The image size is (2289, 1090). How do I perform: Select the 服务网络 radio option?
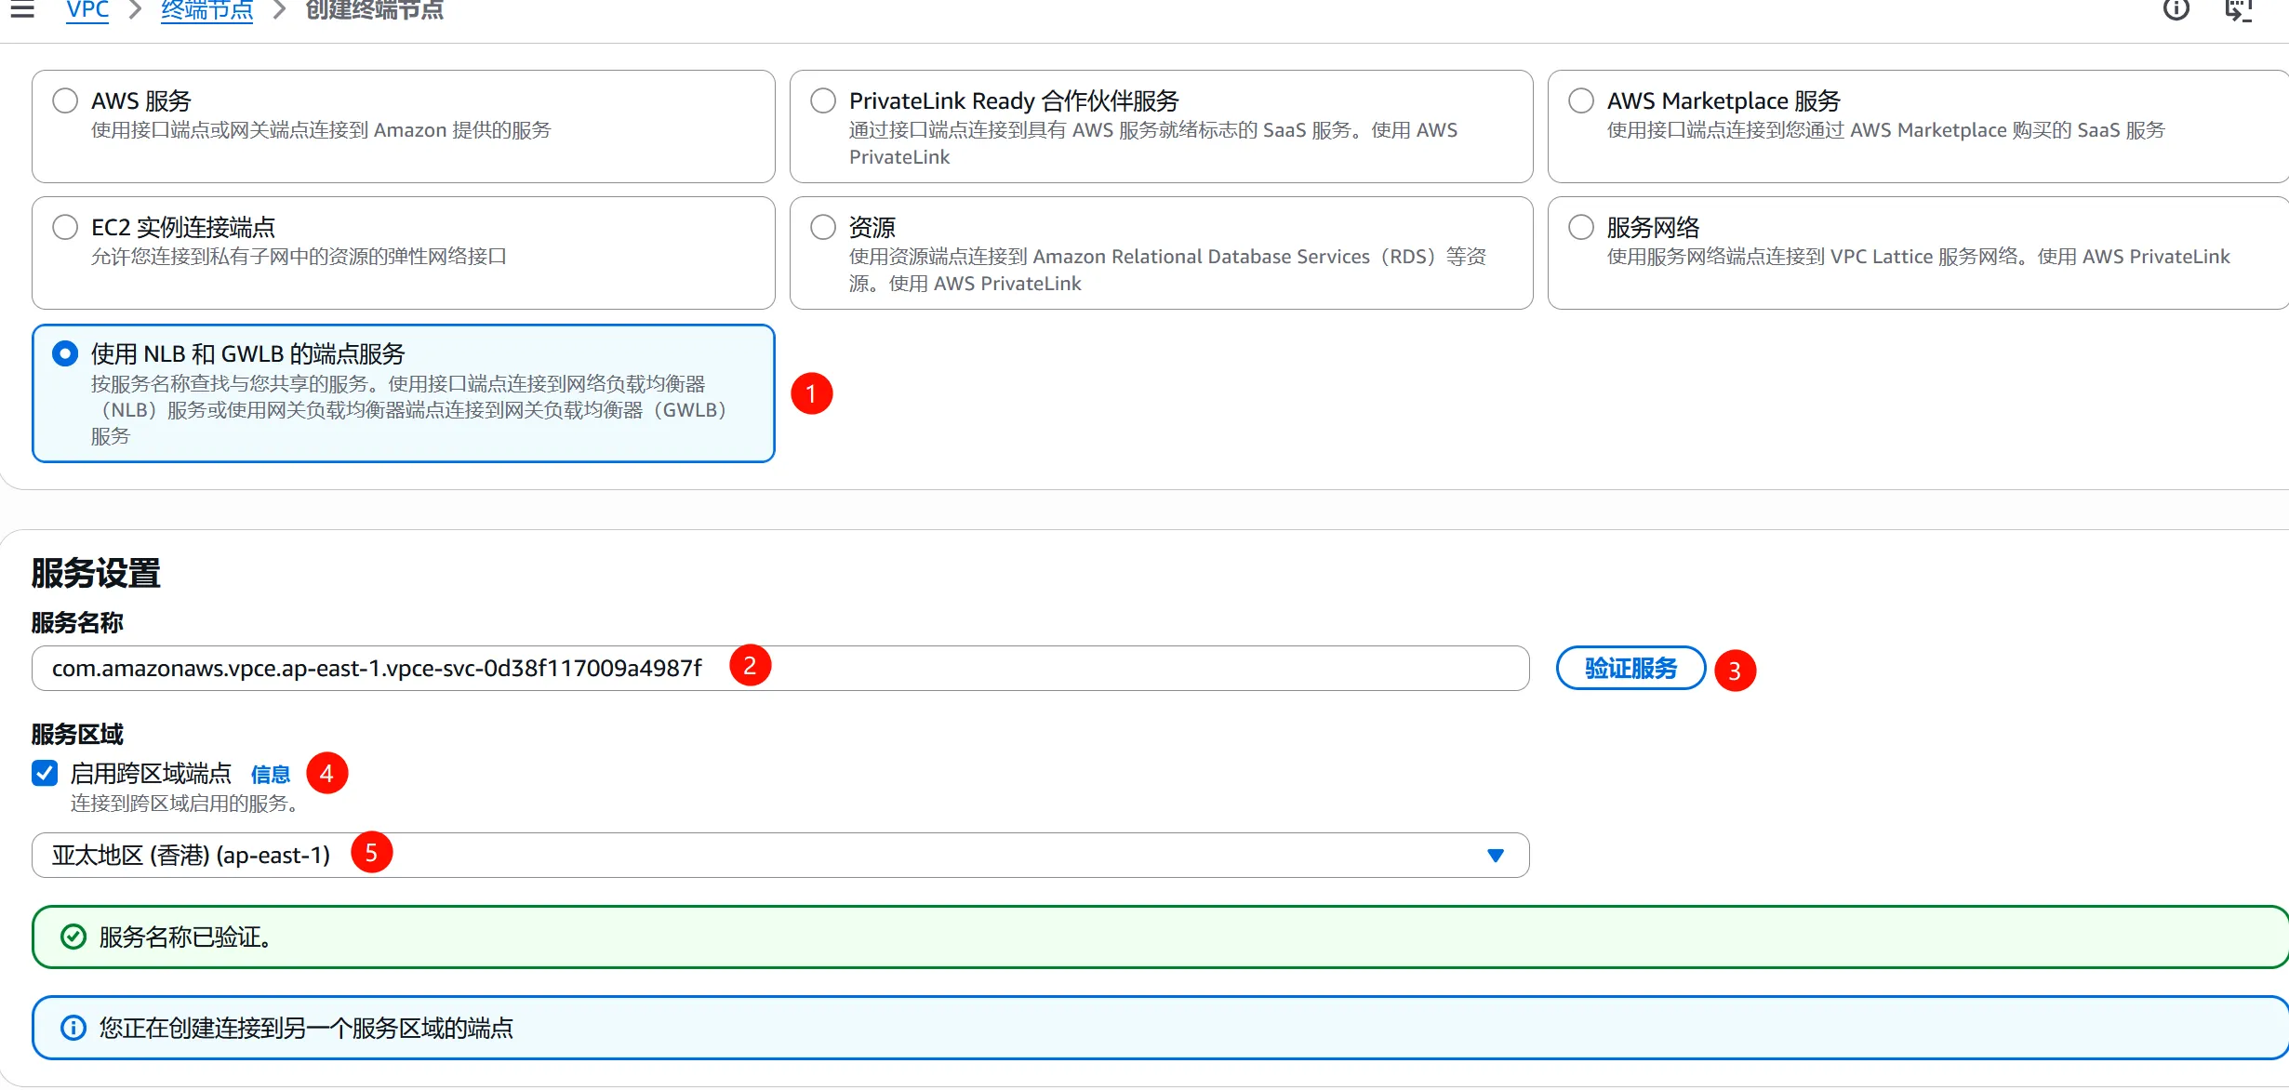1581,227
